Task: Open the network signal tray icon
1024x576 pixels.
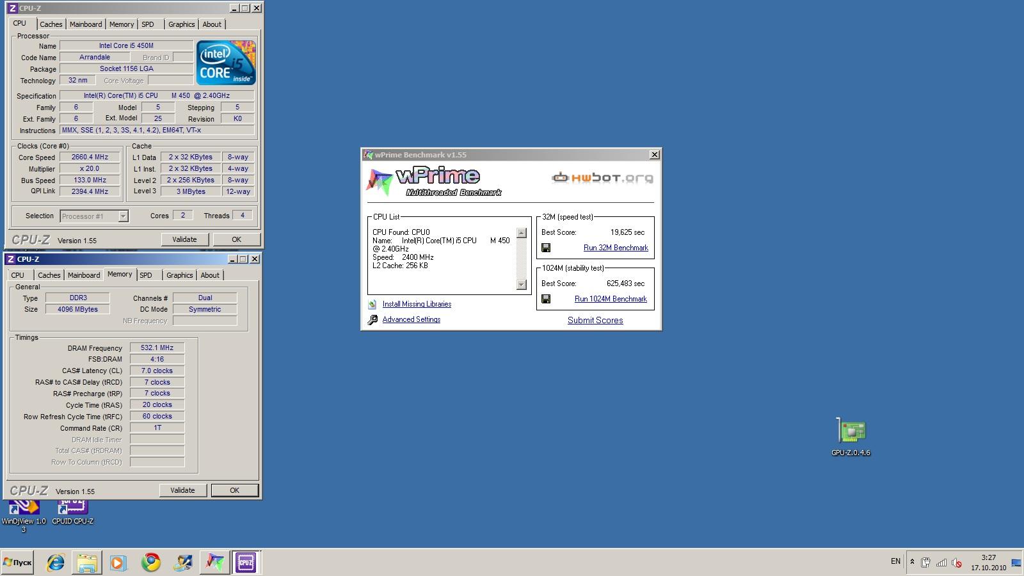Action: (941, 563)
